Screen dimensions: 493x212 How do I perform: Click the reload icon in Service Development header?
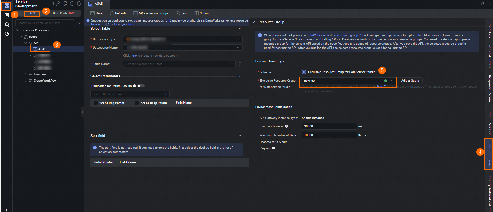click(x=72, y=3)
